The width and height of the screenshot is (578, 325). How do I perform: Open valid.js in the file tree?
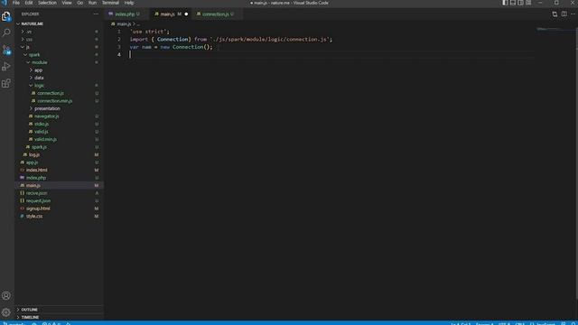[59, 132]
